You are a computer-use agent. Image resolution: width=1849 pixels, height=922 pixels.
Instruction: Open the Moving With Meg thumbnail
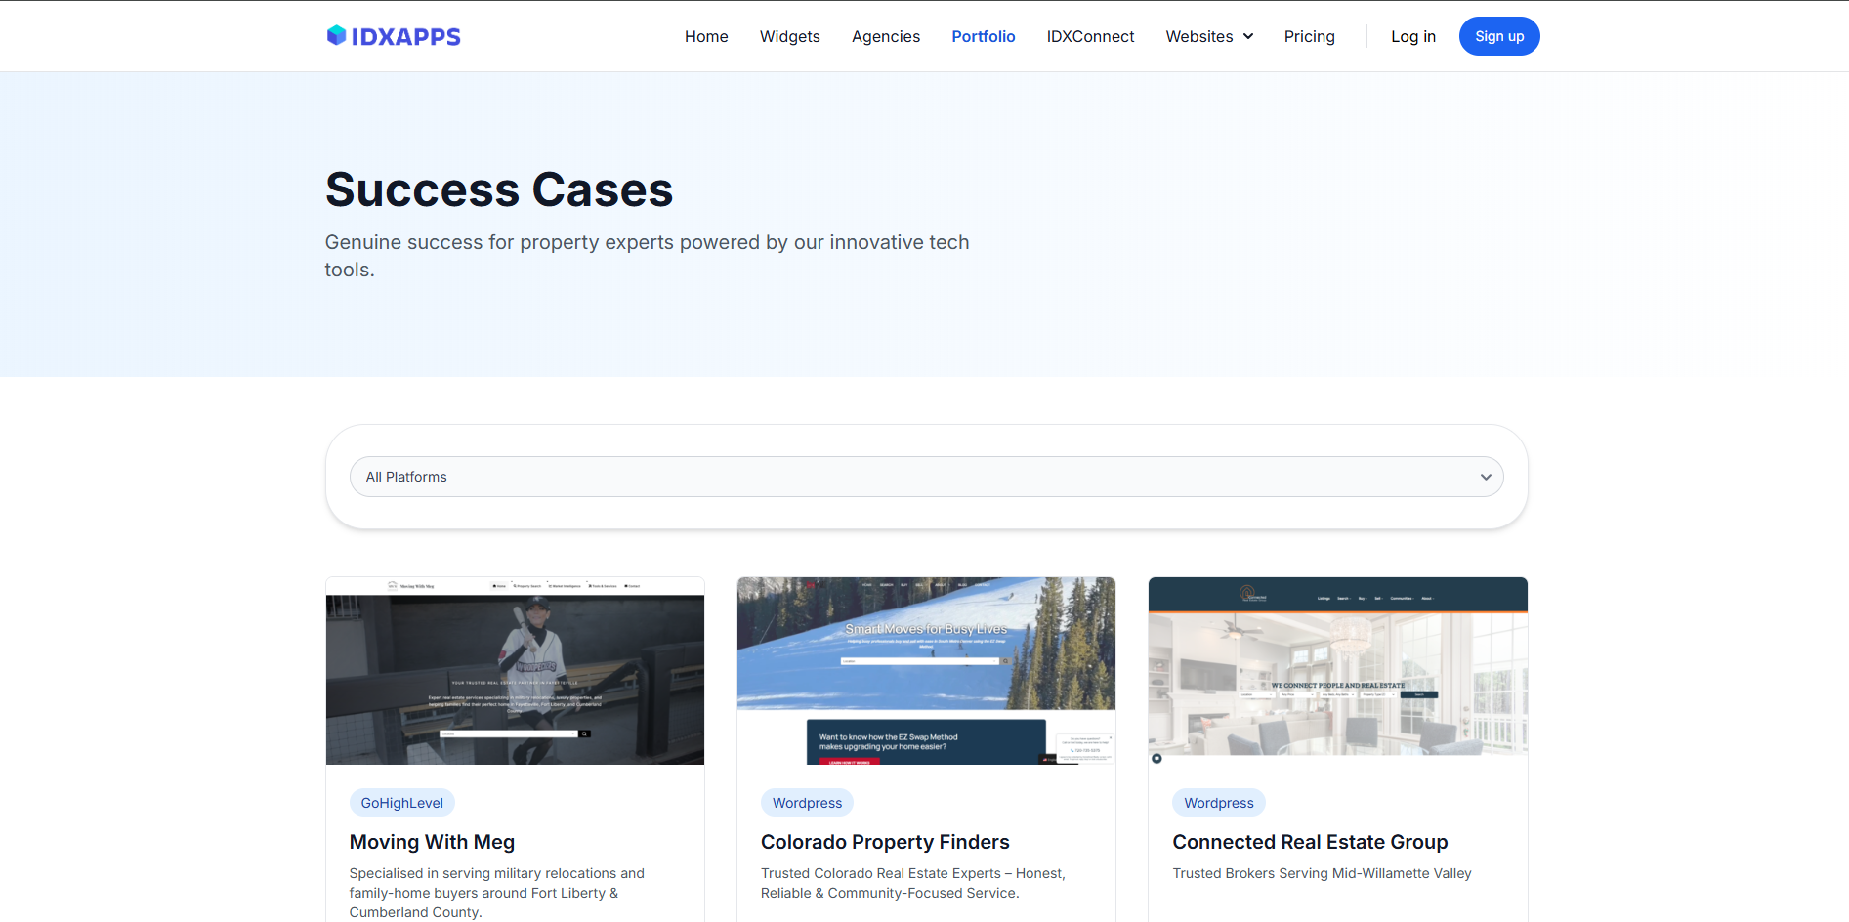click(515, 671)
